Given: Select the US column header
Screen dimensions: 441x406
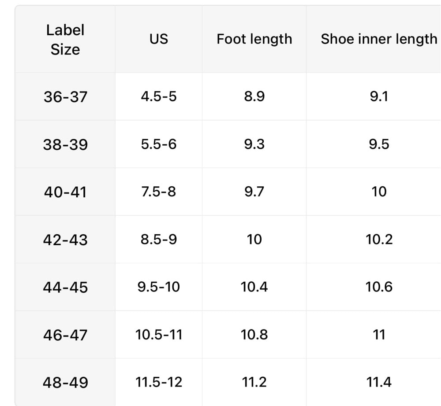Looking at the screenshot, I should [x=159, y=39].
